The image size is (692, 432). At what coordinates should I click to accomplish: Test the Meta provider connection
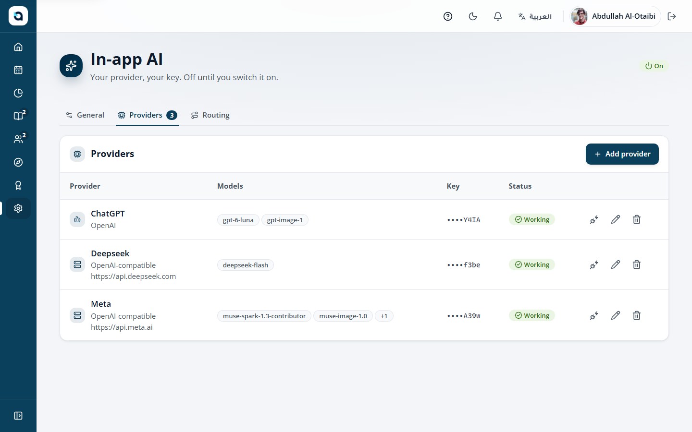594,315
